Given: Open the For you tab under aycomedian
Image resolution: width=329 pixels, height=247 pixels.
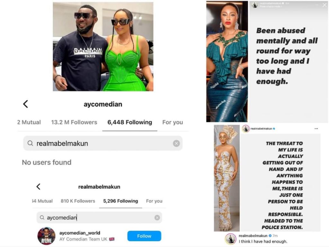Looking at the screenshot, I should [x=173, y=122].
